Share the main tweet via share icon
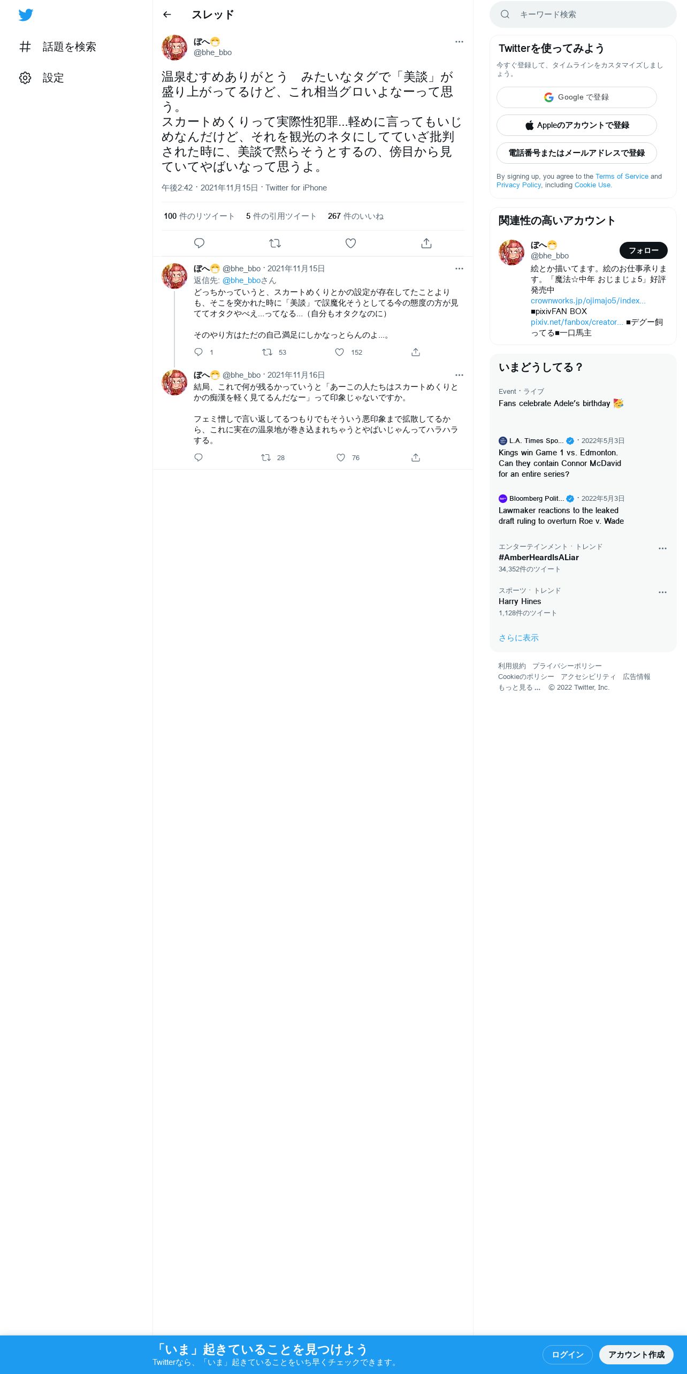Image resolution: width=687 pixels, height=1374 pixels. click(426, 243)
